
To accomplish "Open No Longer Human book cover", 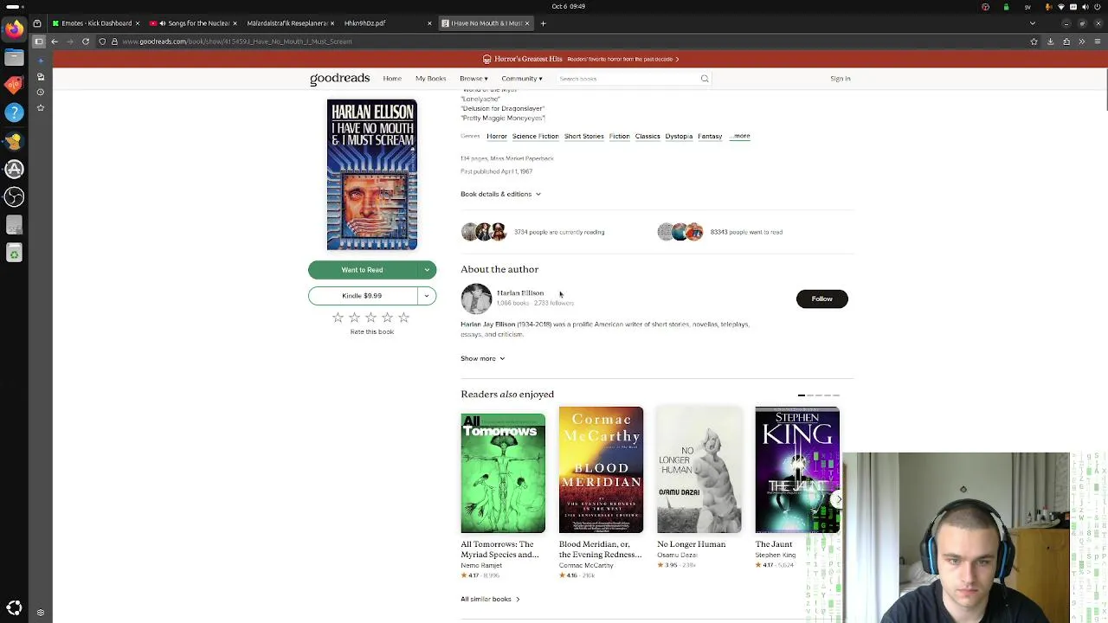I will pyautogui.click(x=699, y=470).
